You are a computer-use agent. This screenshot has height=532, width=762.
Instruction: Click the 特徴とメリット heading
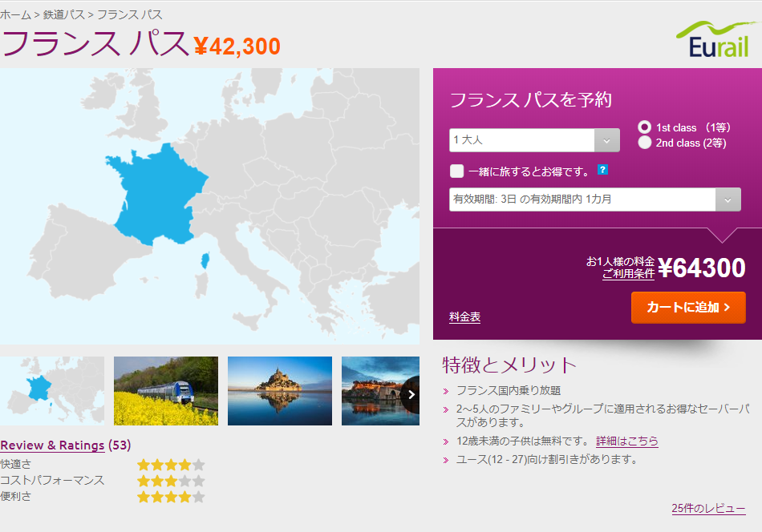(x=509, y=365)
